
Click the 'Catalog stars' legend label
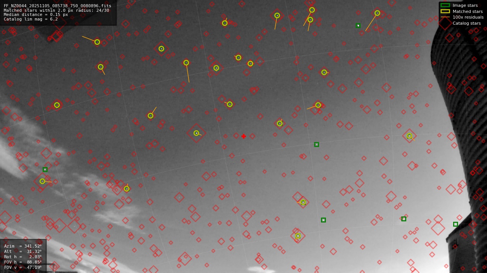467,23
